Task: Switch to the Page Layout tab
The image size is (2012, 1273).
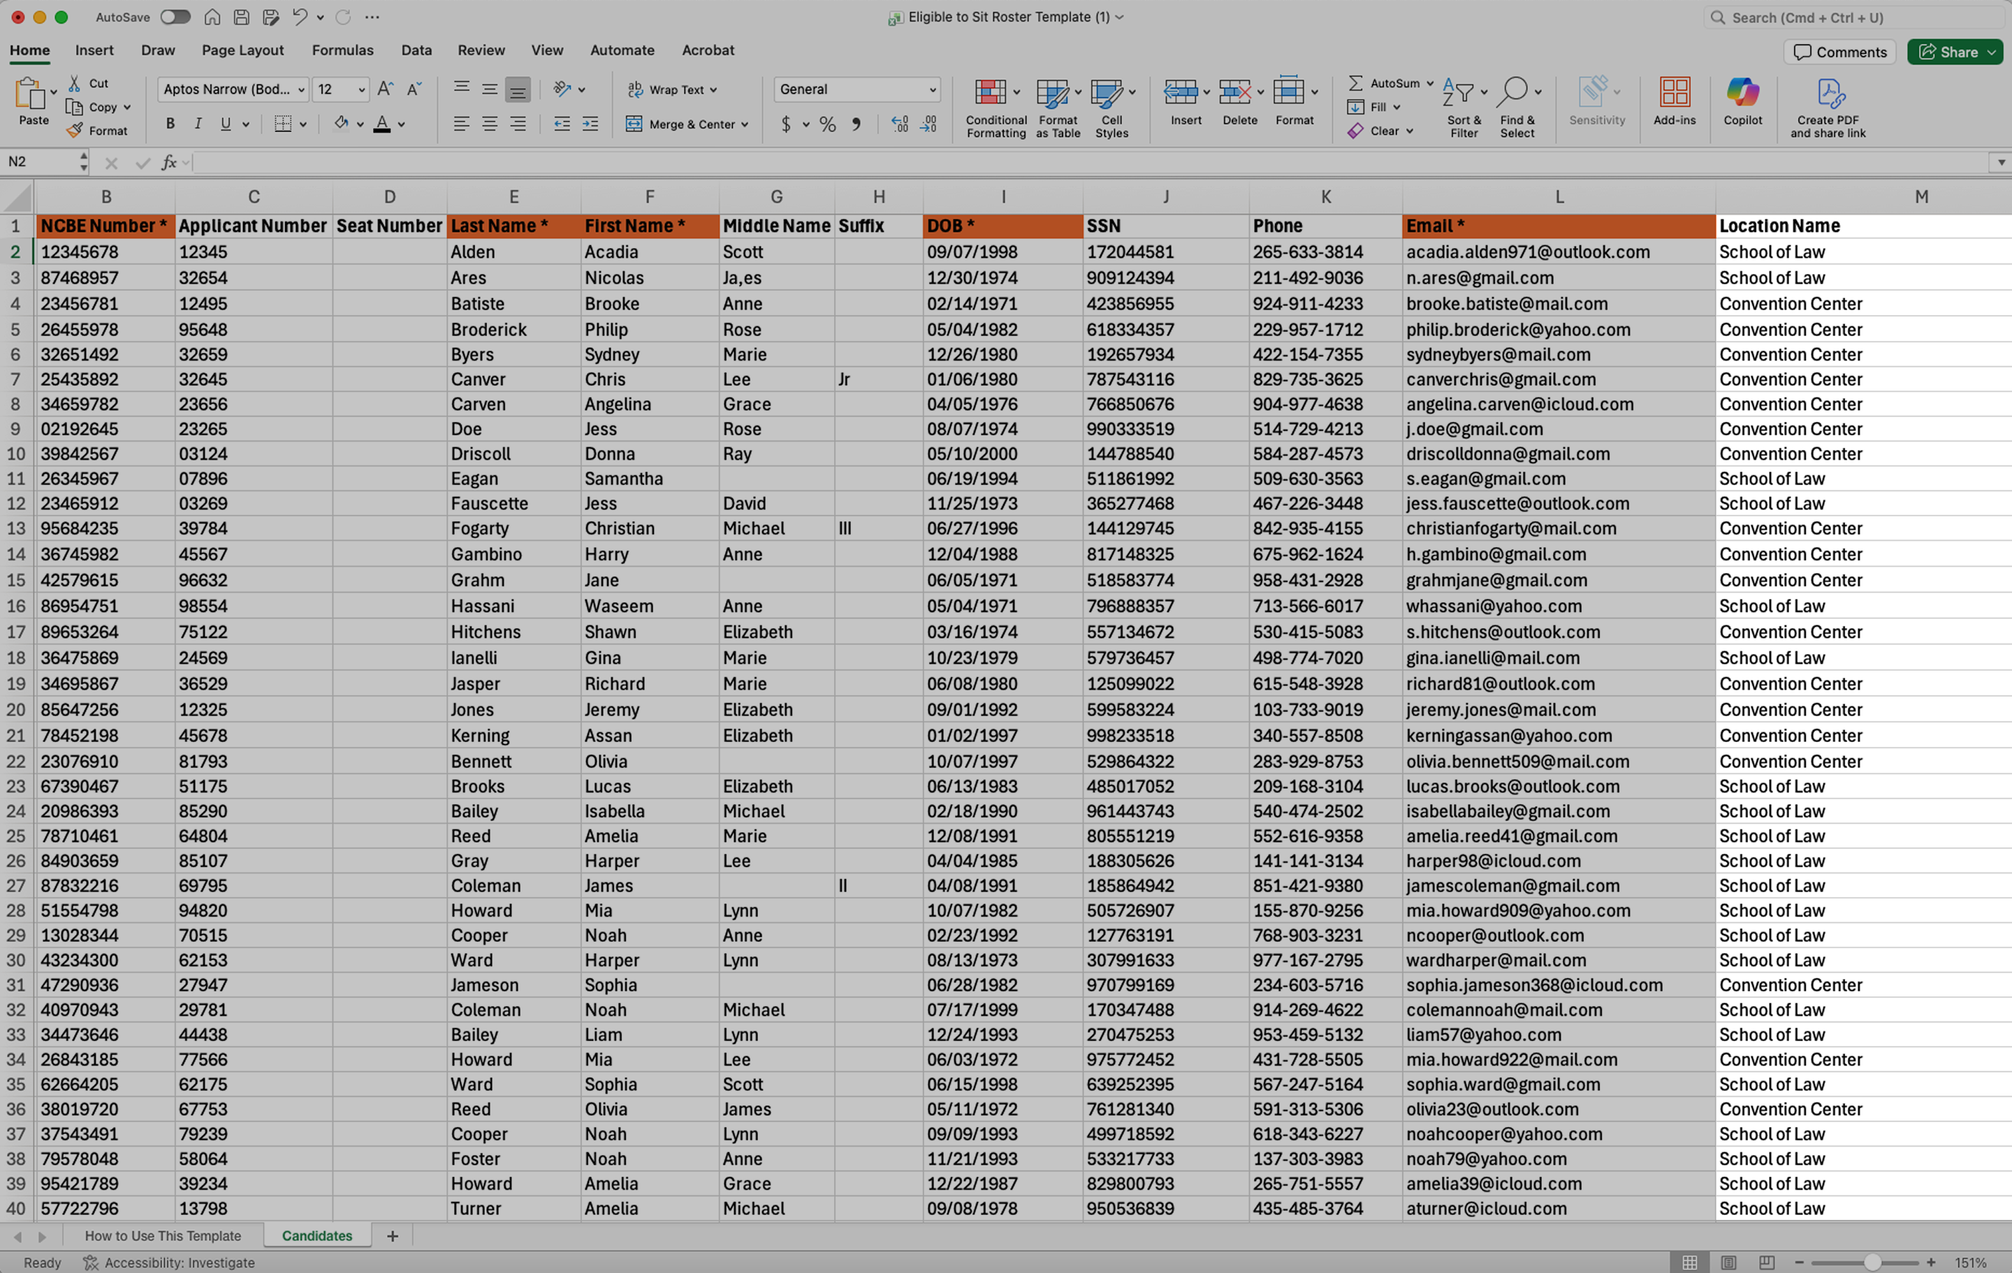Action: pos(242,50)
